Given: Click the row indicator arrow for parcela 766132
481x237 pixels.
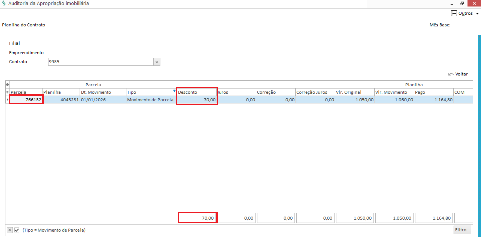Looking at the screenshot, I should pyautogui.click(x=7, y=100).
